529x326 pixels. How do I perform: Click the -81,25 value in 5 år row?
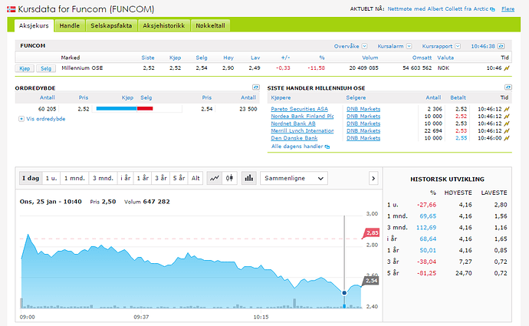click(426, 273)
